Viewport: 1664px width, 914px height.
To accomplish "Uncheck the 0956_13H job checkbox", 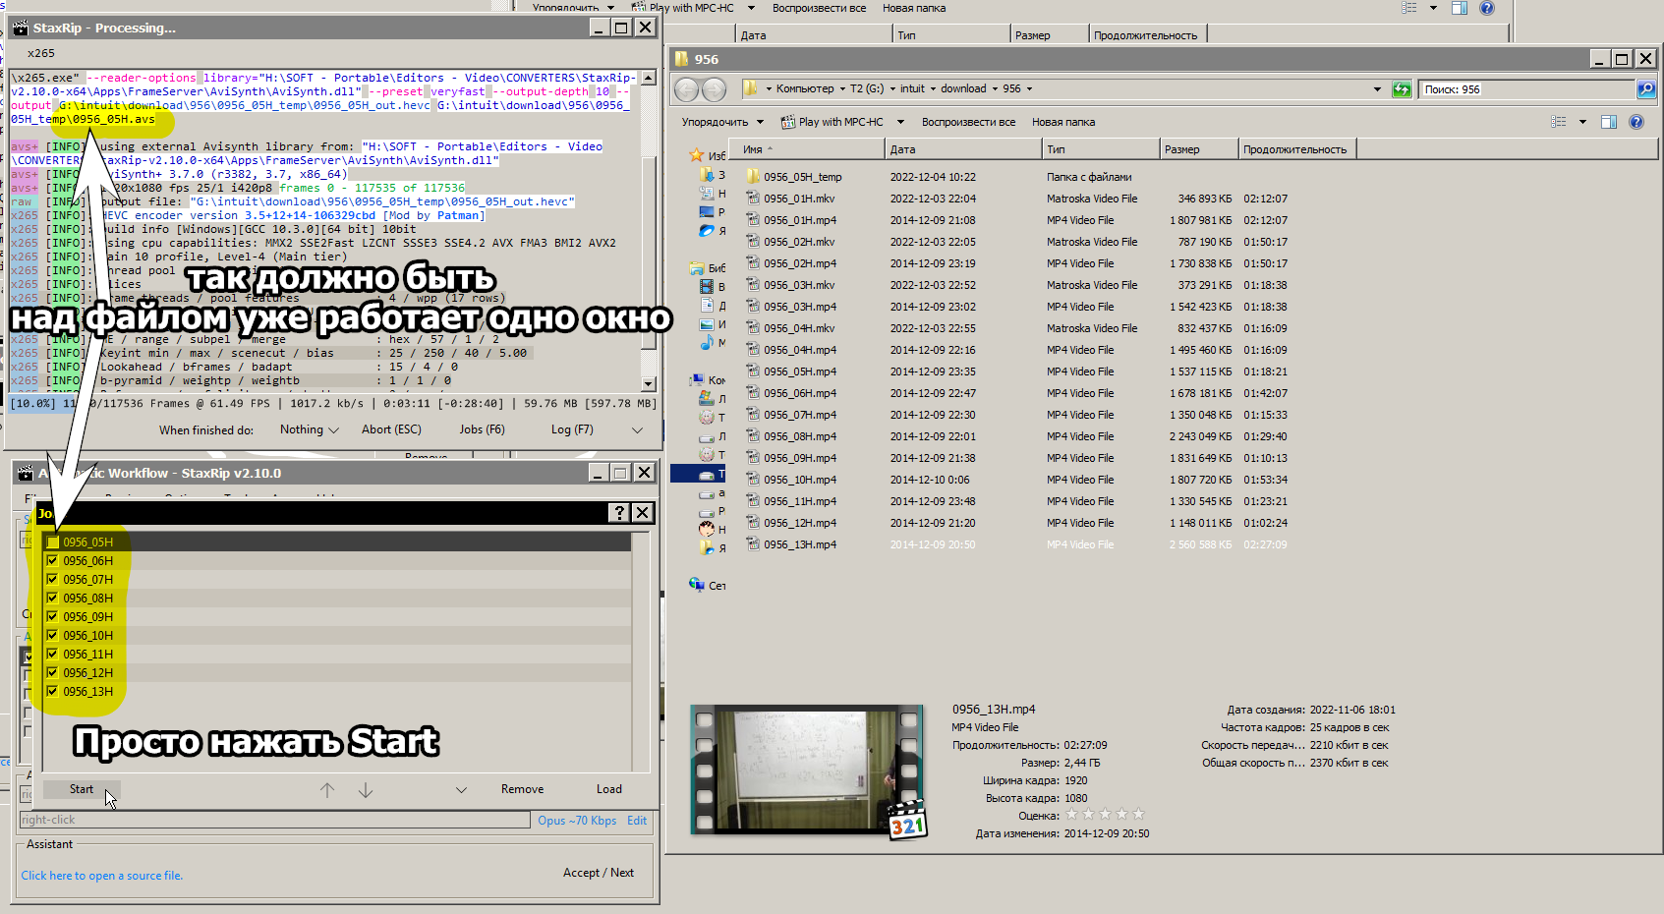I will [52, 692].
